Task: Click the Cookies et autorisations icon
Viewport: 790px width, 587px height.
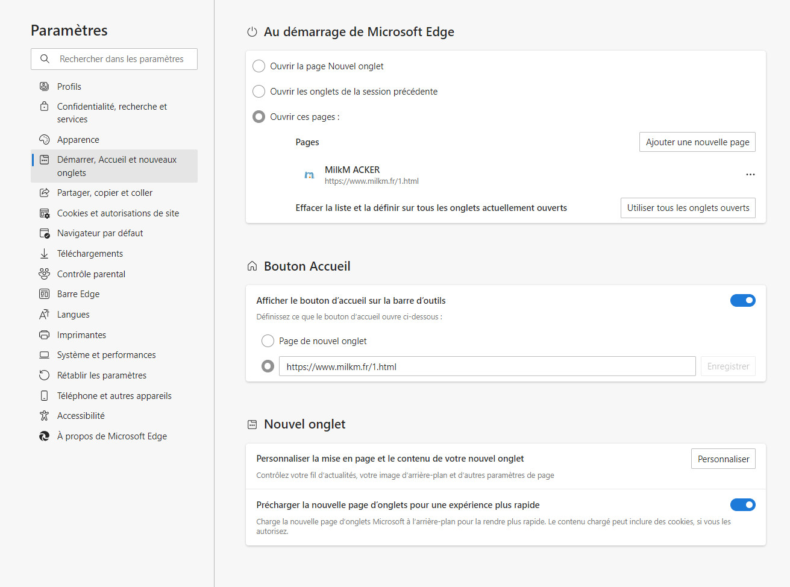Action: [44, 213]
